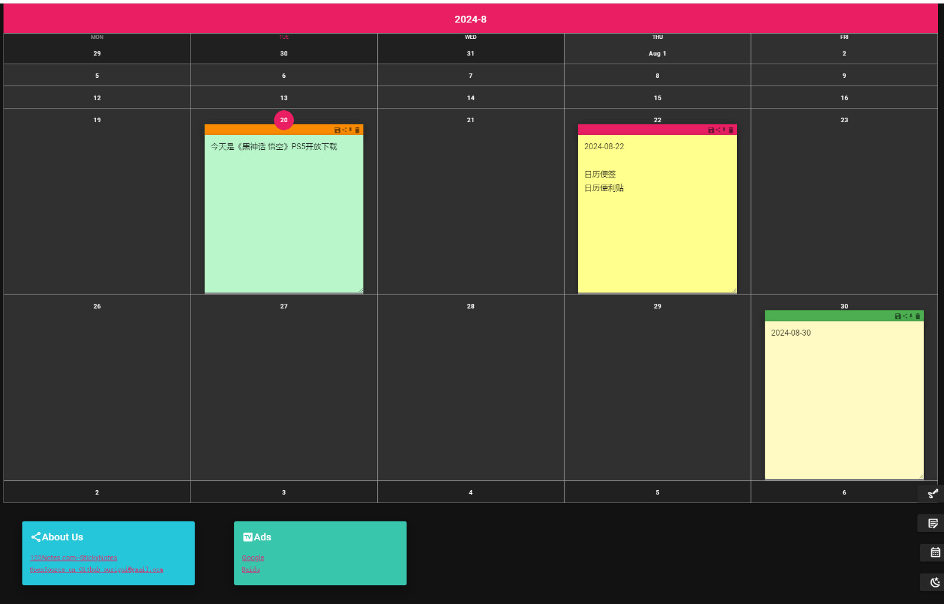
Task: Select day 16 in the calendar
Action: [844, 98]
